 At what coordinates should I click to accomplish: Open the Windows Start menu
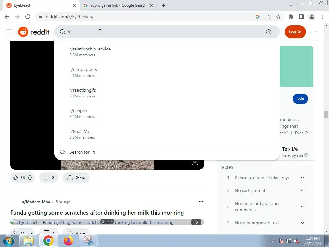[x=9, y=241]
